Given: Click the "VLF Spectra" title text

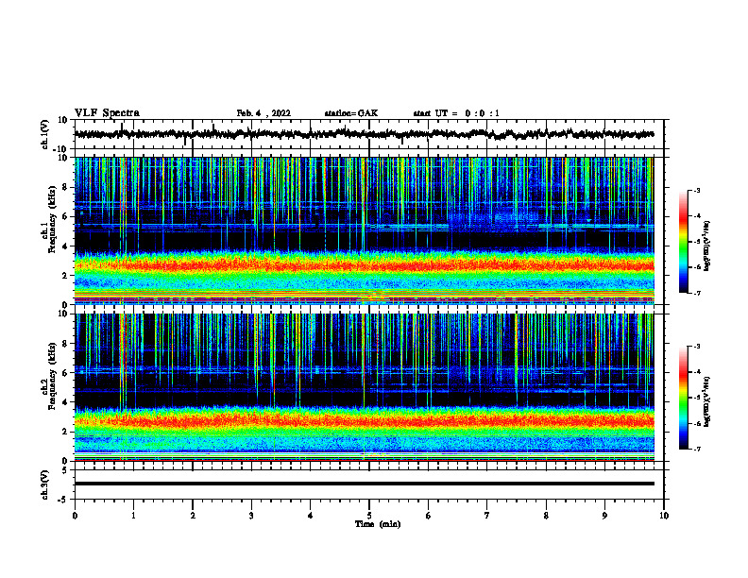Looking at the screenshot, I should [x=107, y=113].
